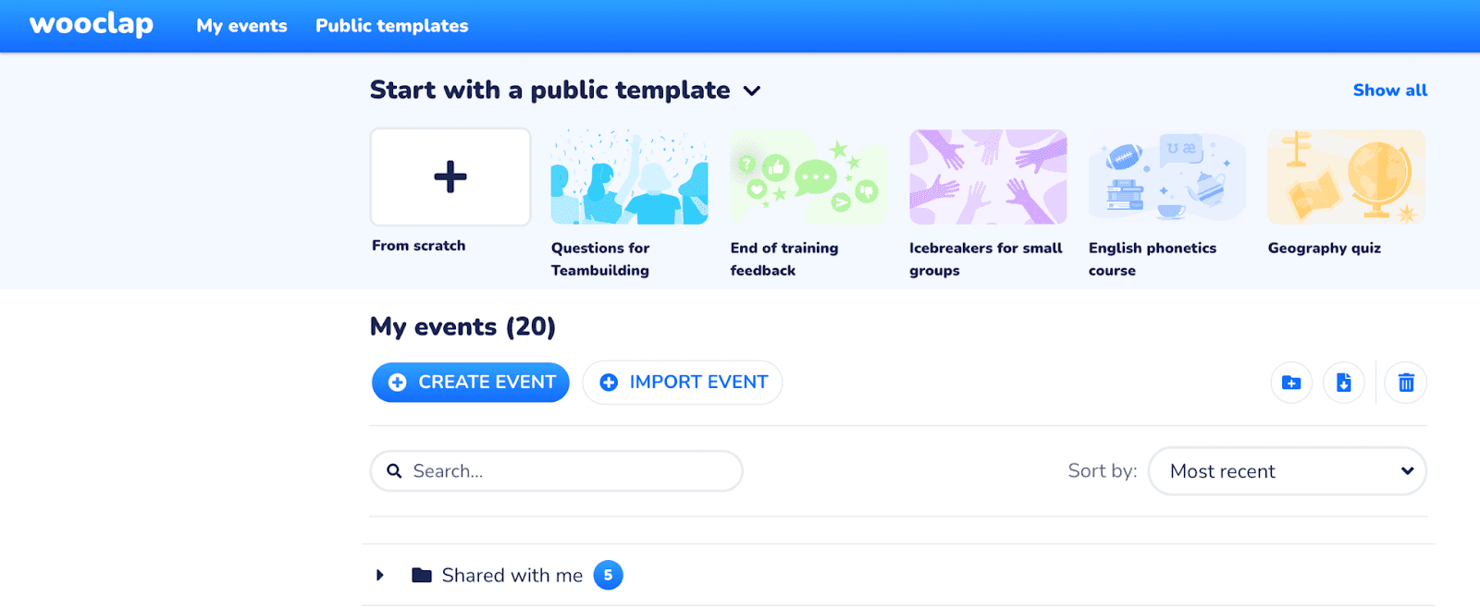This screenshot has width=1480, height=609.
Task: Click the magnifier icon in search bar
Action: click(x=394, y=471)
